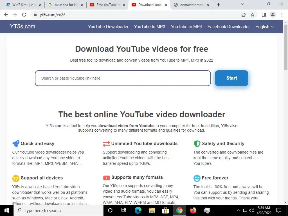Close the Best YouTube tab
Viewport: 288px width, 216px height.
(124, 5)
